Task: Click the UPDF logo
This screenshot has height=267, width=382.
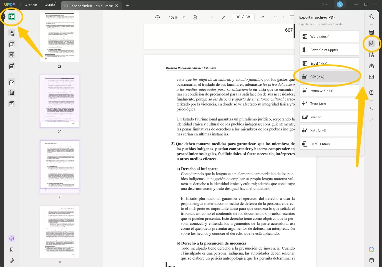Action: click(x=9, y=5)
